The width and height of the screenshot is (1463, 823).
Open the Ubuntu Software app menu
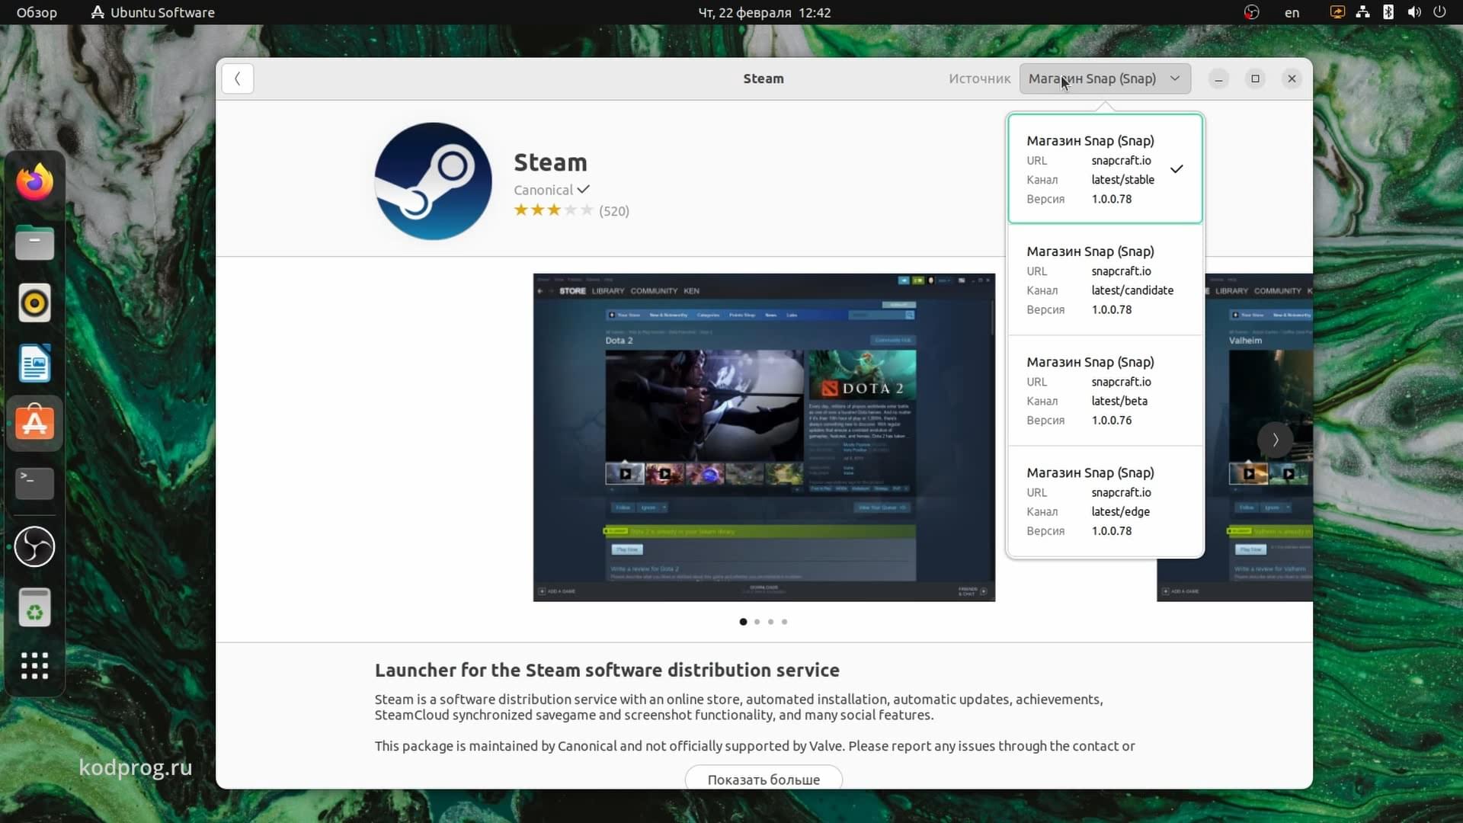[x=152, y=12]
